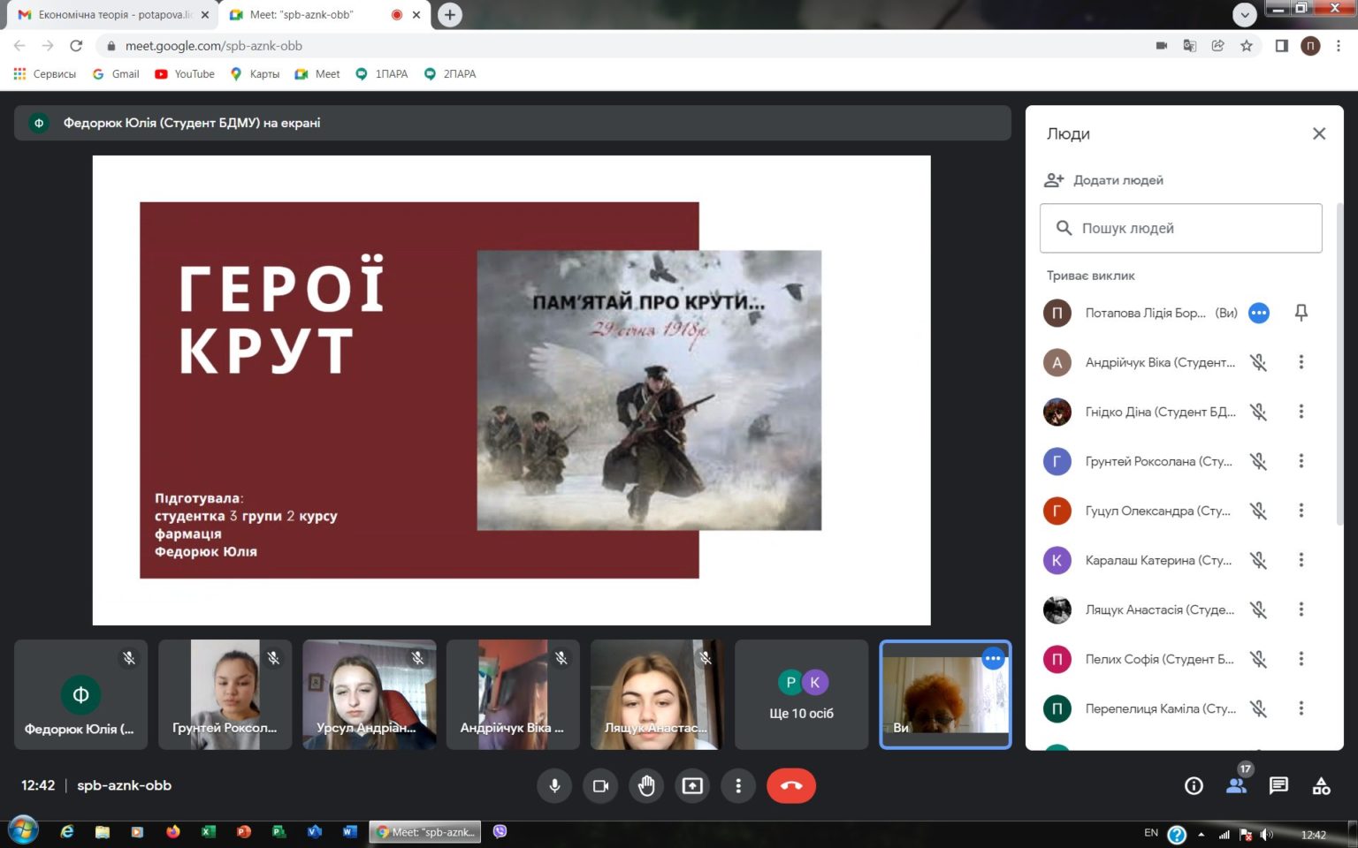Open more actions for Перепелиця Каміла
The height and width of the screenshot is (848, 1358).
pos(1301,708)
